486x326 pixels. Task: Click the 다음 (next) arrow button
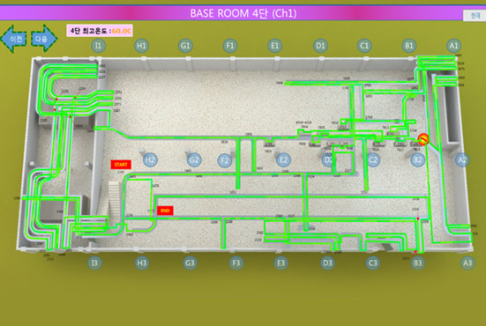tap(44, 39)
